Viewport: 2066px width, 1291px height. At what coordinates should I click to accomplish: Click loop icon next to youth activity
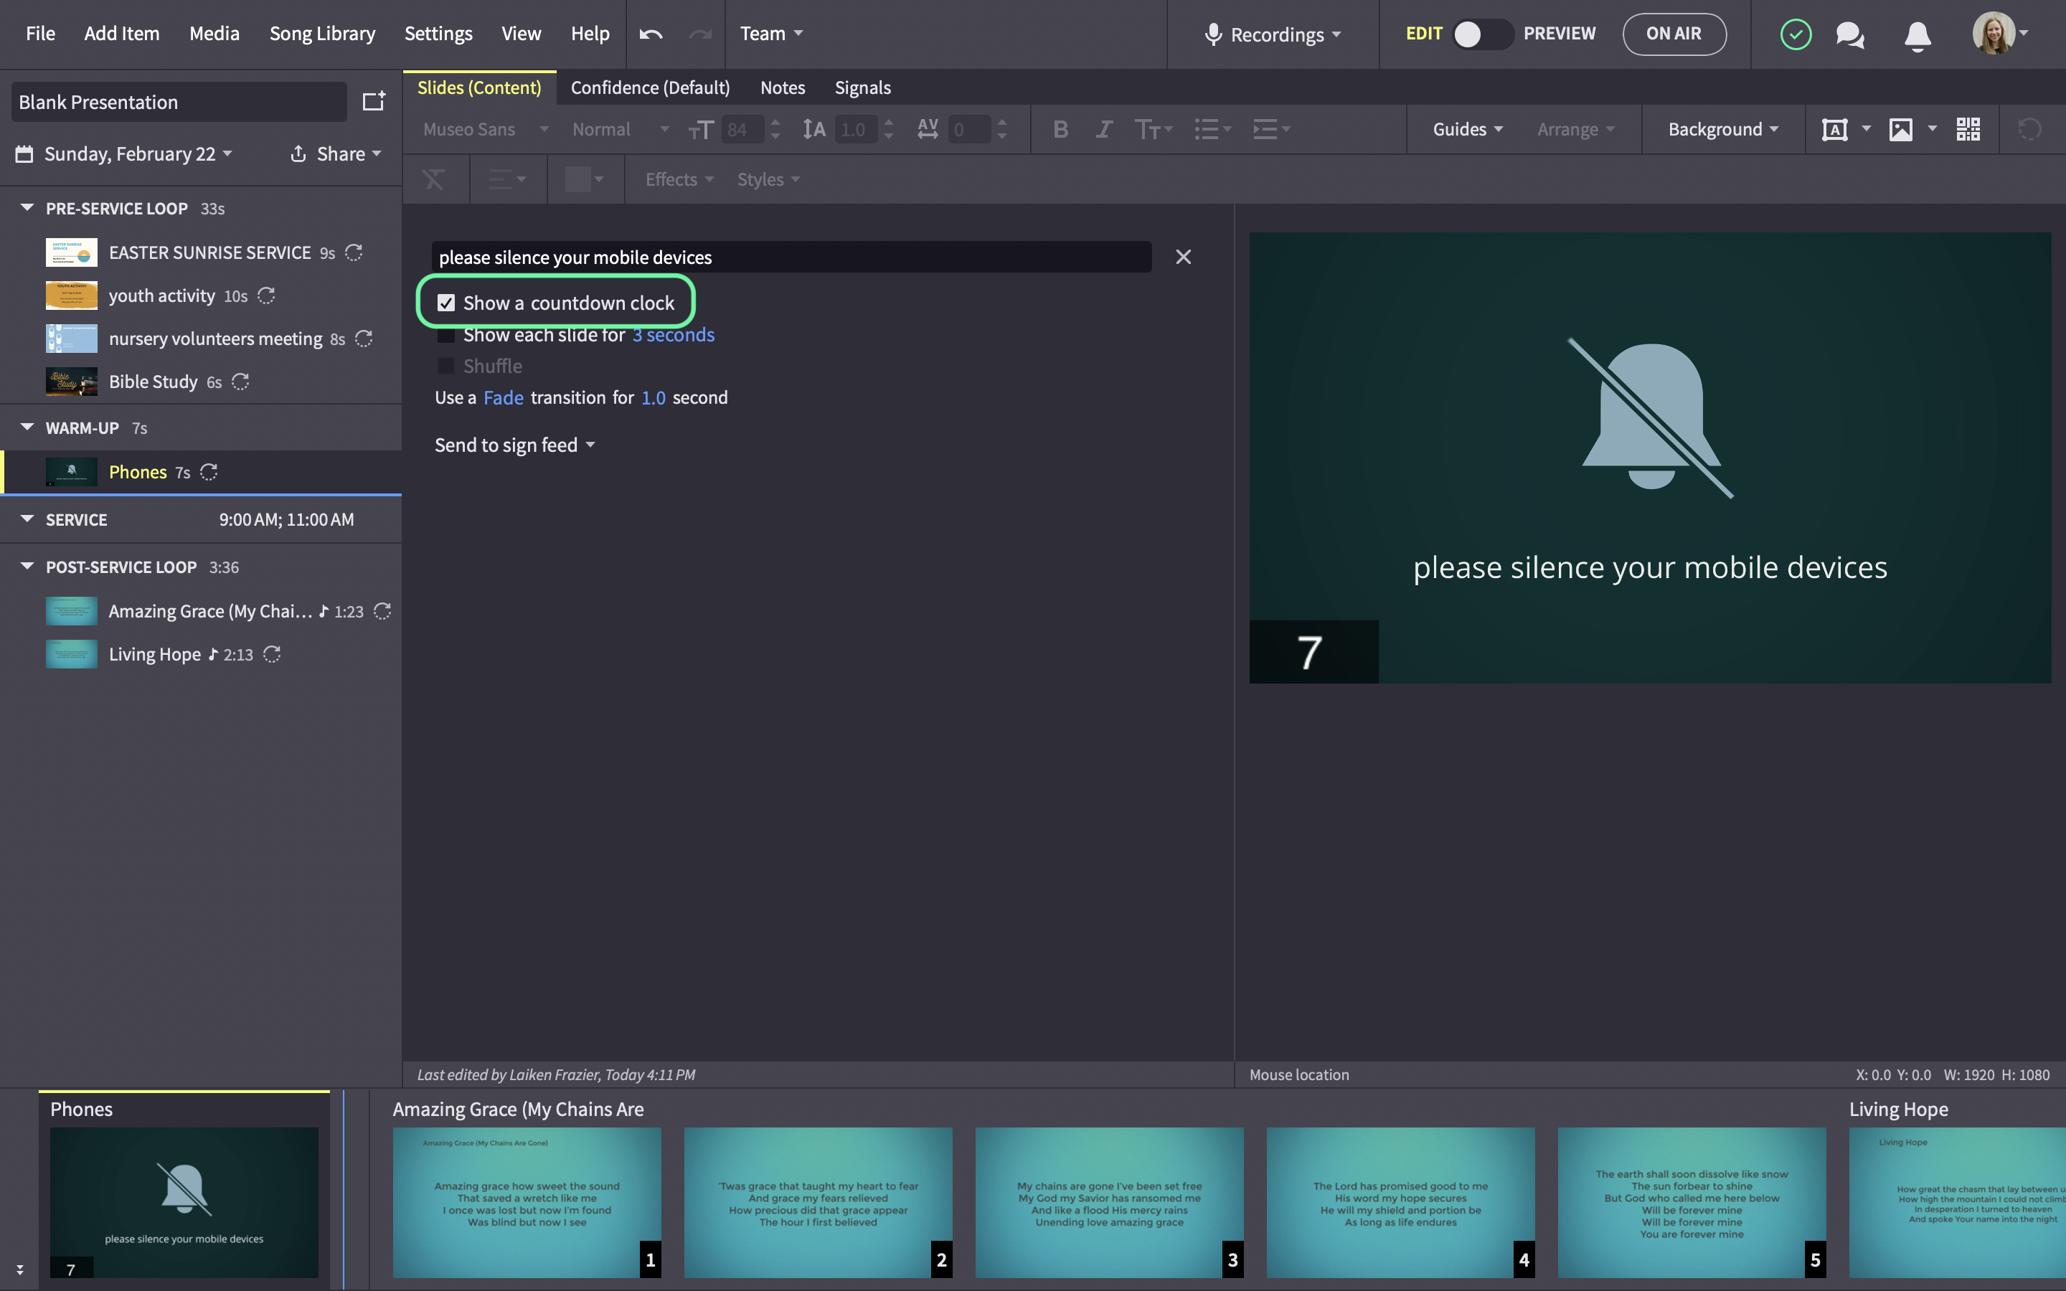tap(266, 295)
